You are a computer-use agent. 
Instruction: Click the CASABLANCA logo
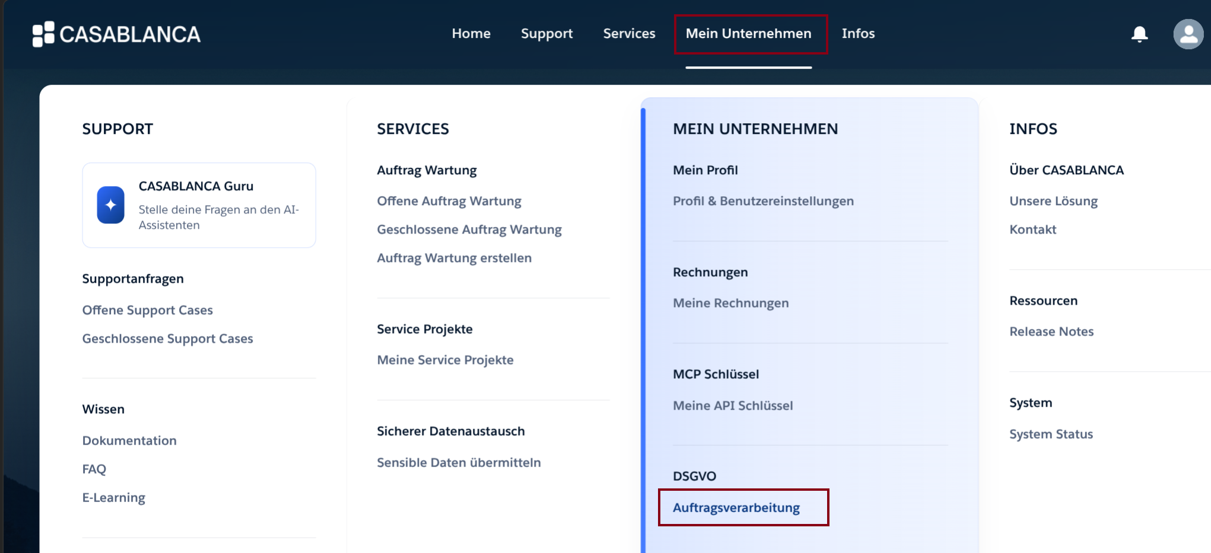pos(116,34)
